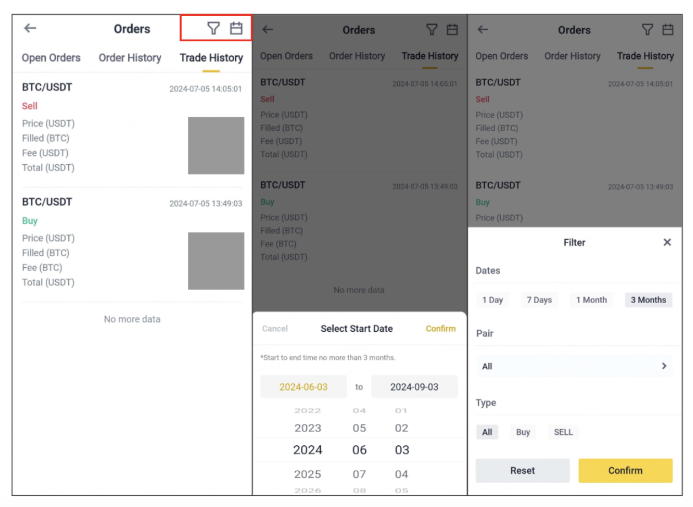This screenshot has width=693, height=507.
Task: Tap back arrow in the right panel
Action: coord(483,30)
